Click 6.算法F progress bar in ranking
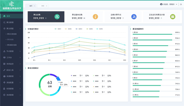Image resolution: width=184 pixels, height=106 pixels. point(156,63)
